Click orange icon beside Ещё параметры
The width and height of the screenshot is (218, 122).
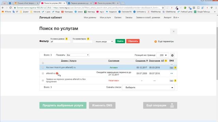(x=155, y=41)
